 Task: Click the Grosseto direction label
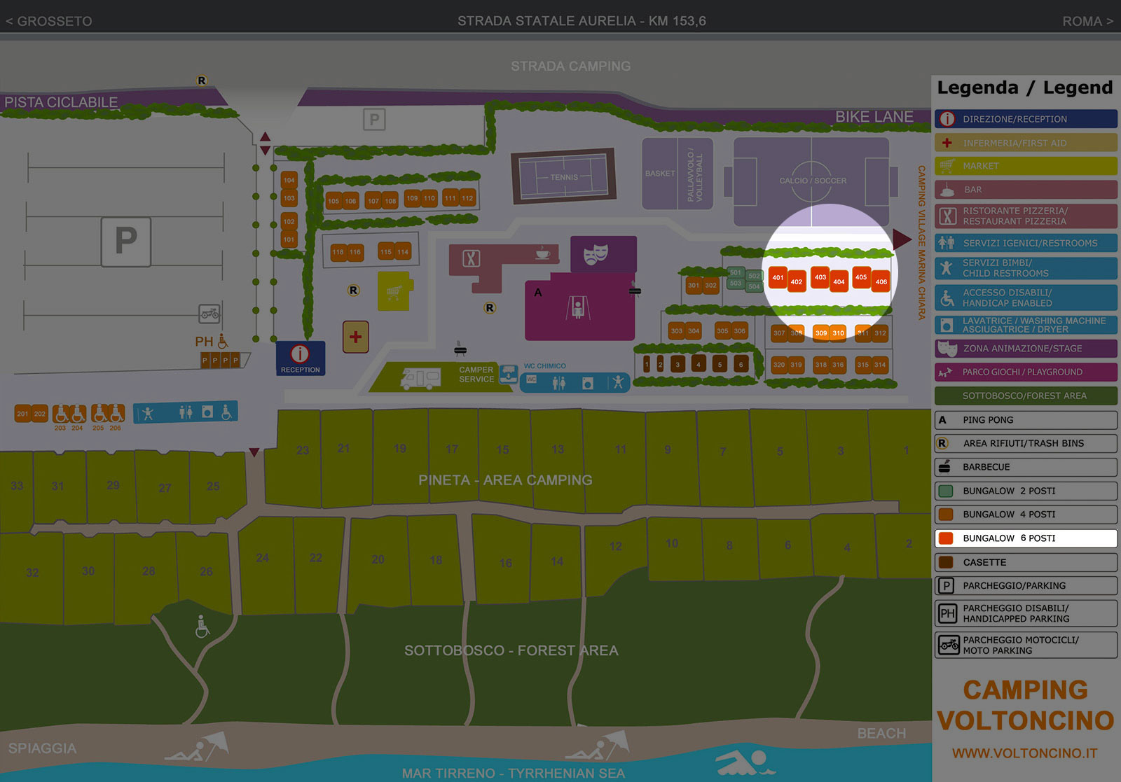pos(49,21)
